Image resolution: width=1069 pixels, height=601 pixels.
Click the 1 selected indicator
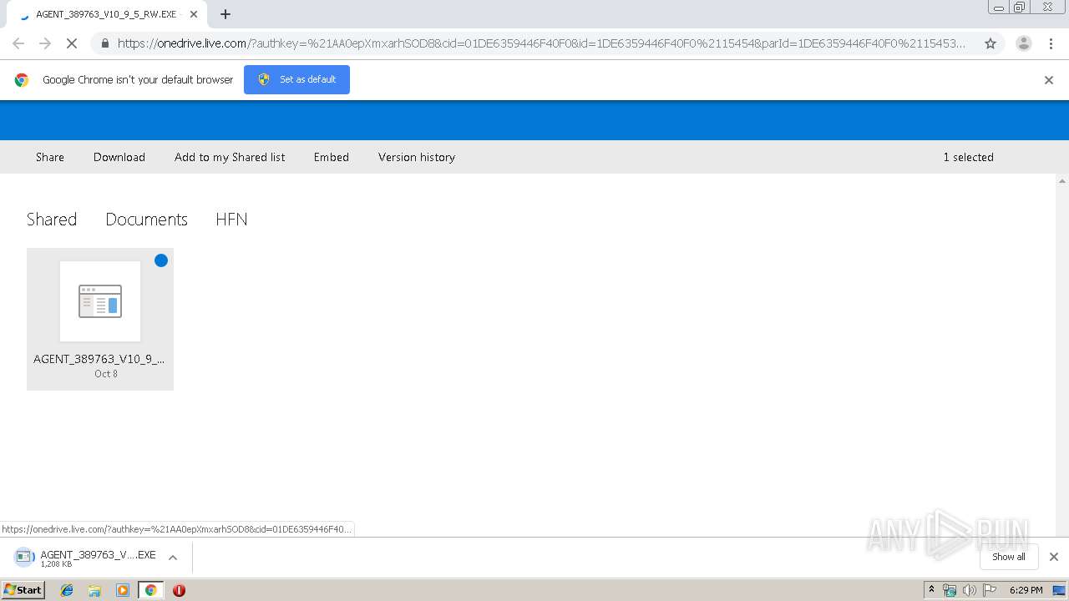coord(968,157)
